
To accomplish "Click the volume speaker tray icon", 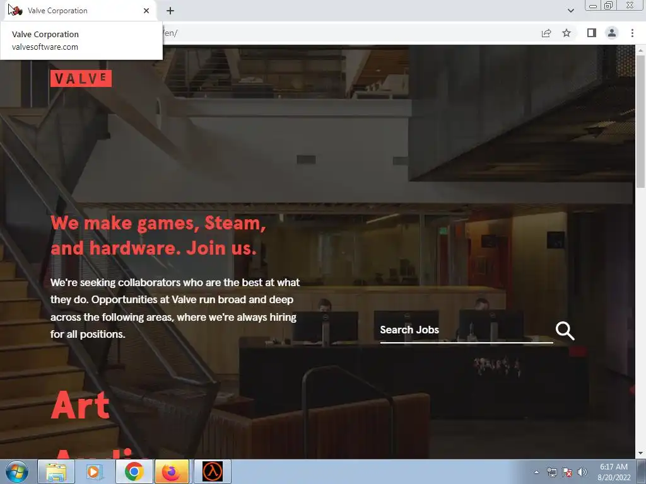I will [582, 472].
